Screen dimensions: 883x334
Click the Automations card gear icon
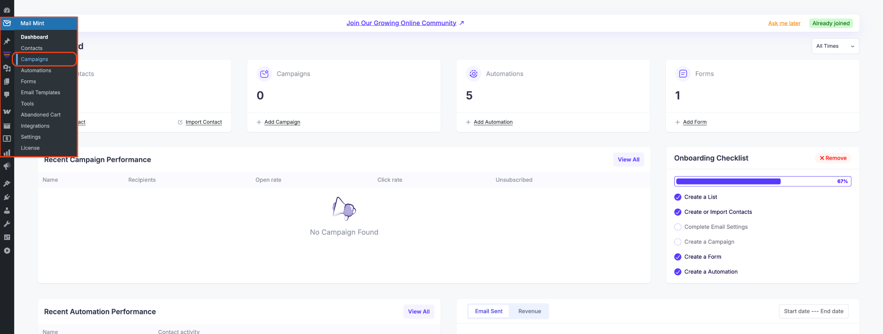(474, 73)
